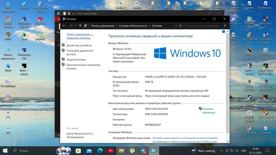Show hidden system tray icons
The image size is (276, 155).
tap(222, 151)
